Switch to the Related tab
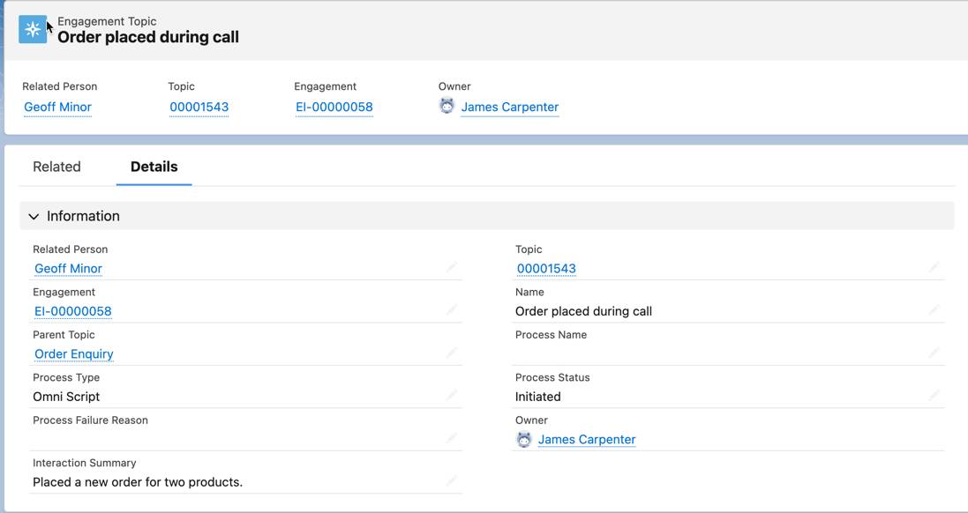Viewport: 968px width, 513px height. coord(56,167)
